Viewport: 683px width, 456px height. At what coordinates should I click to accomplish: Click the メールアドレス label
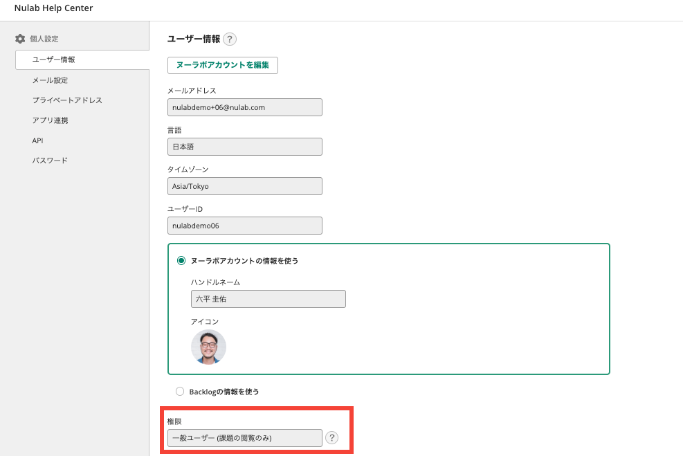click(x=192, y=91)
